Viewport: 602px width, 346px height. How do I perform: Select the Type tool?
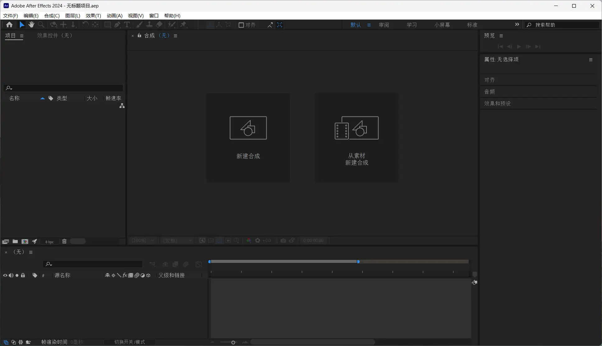[x=127, y=25]
